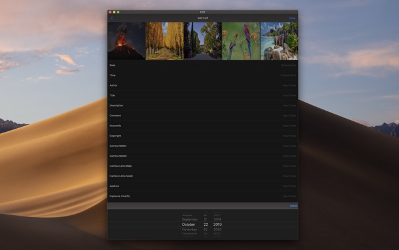Viewport: 399px width, 250px height.
Task: Close the EXIF window with red button
Action: [x=110, y=12]
